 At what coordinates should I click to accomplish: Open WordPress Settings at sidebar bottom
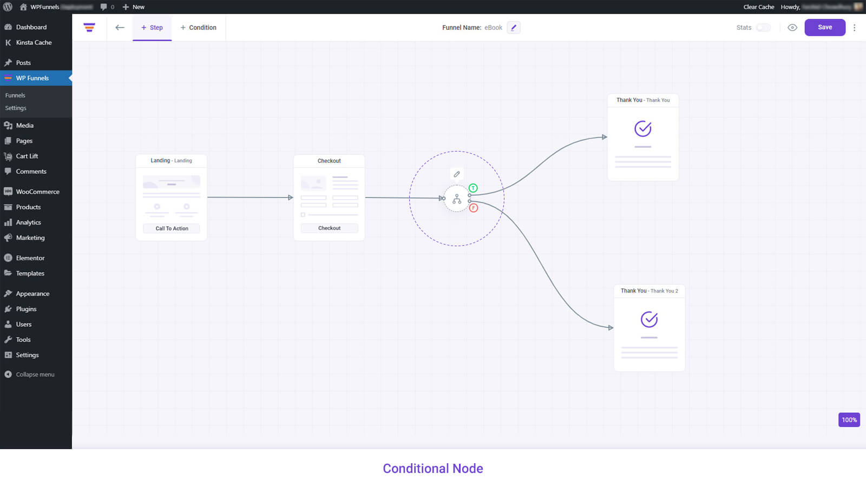pyautogui.click(x=36, y=355)
